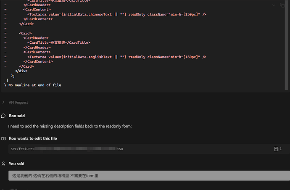Click the code block vertical scrollbar
The image size is (290, 190).
click(287, 45)
